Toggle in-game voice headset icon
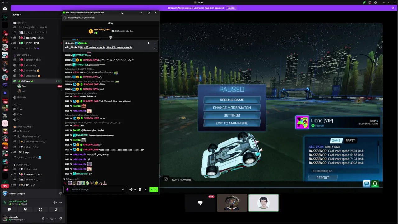This screenshot has height=224, width=398. point(375,184)
